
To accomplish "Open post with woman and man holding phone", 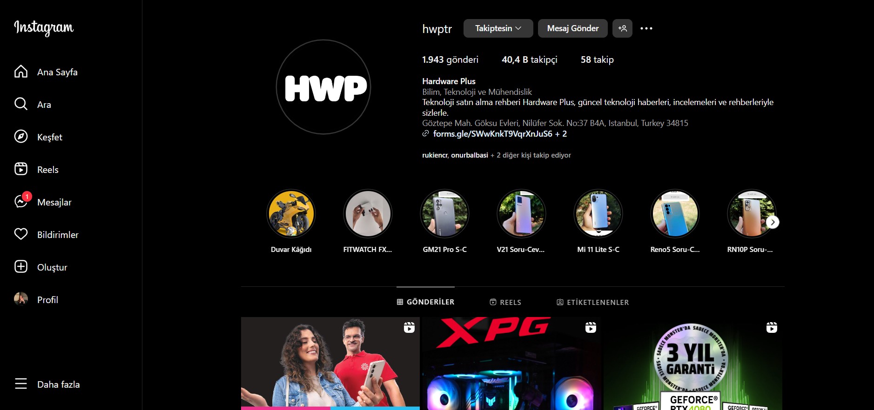I will click(330, 364).
